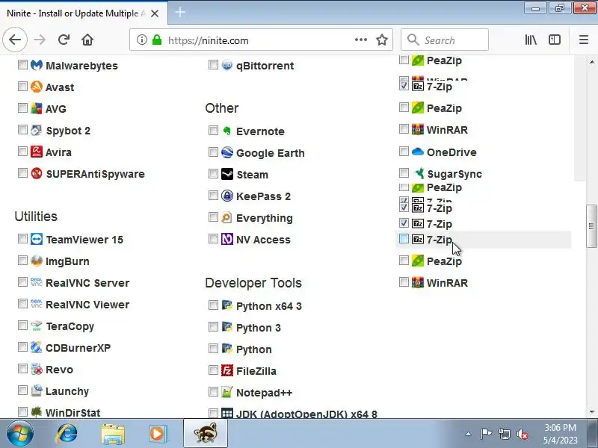
Task: Check the TeamViewer 15 checkbox
Action: [22, 239]
